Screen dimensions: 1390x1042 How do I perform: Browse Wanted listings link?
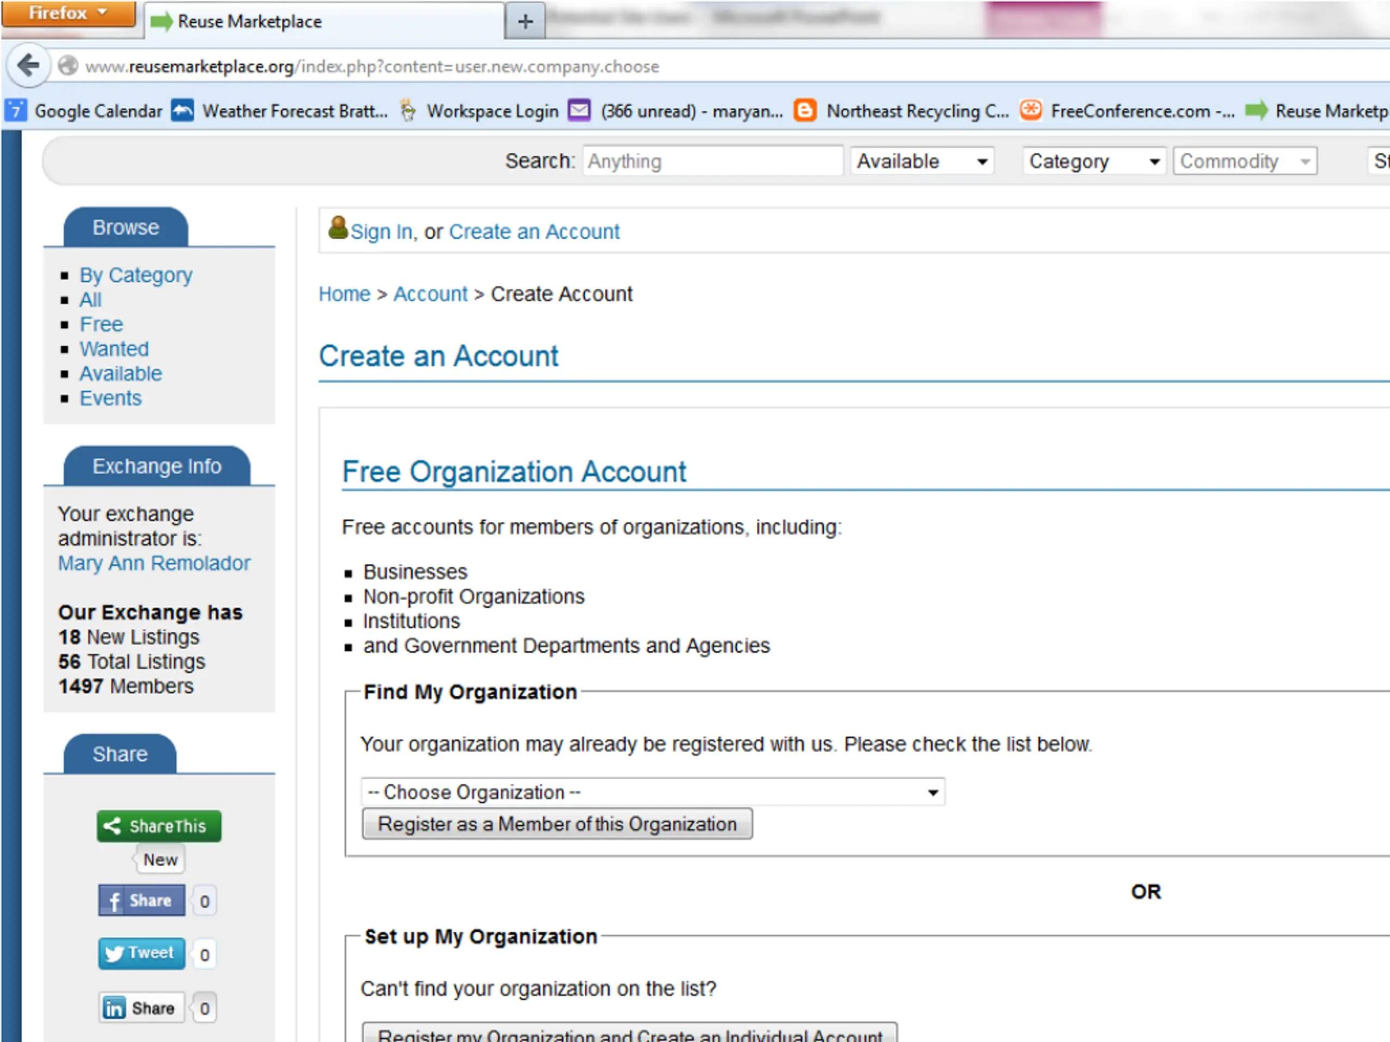point(115,349)
